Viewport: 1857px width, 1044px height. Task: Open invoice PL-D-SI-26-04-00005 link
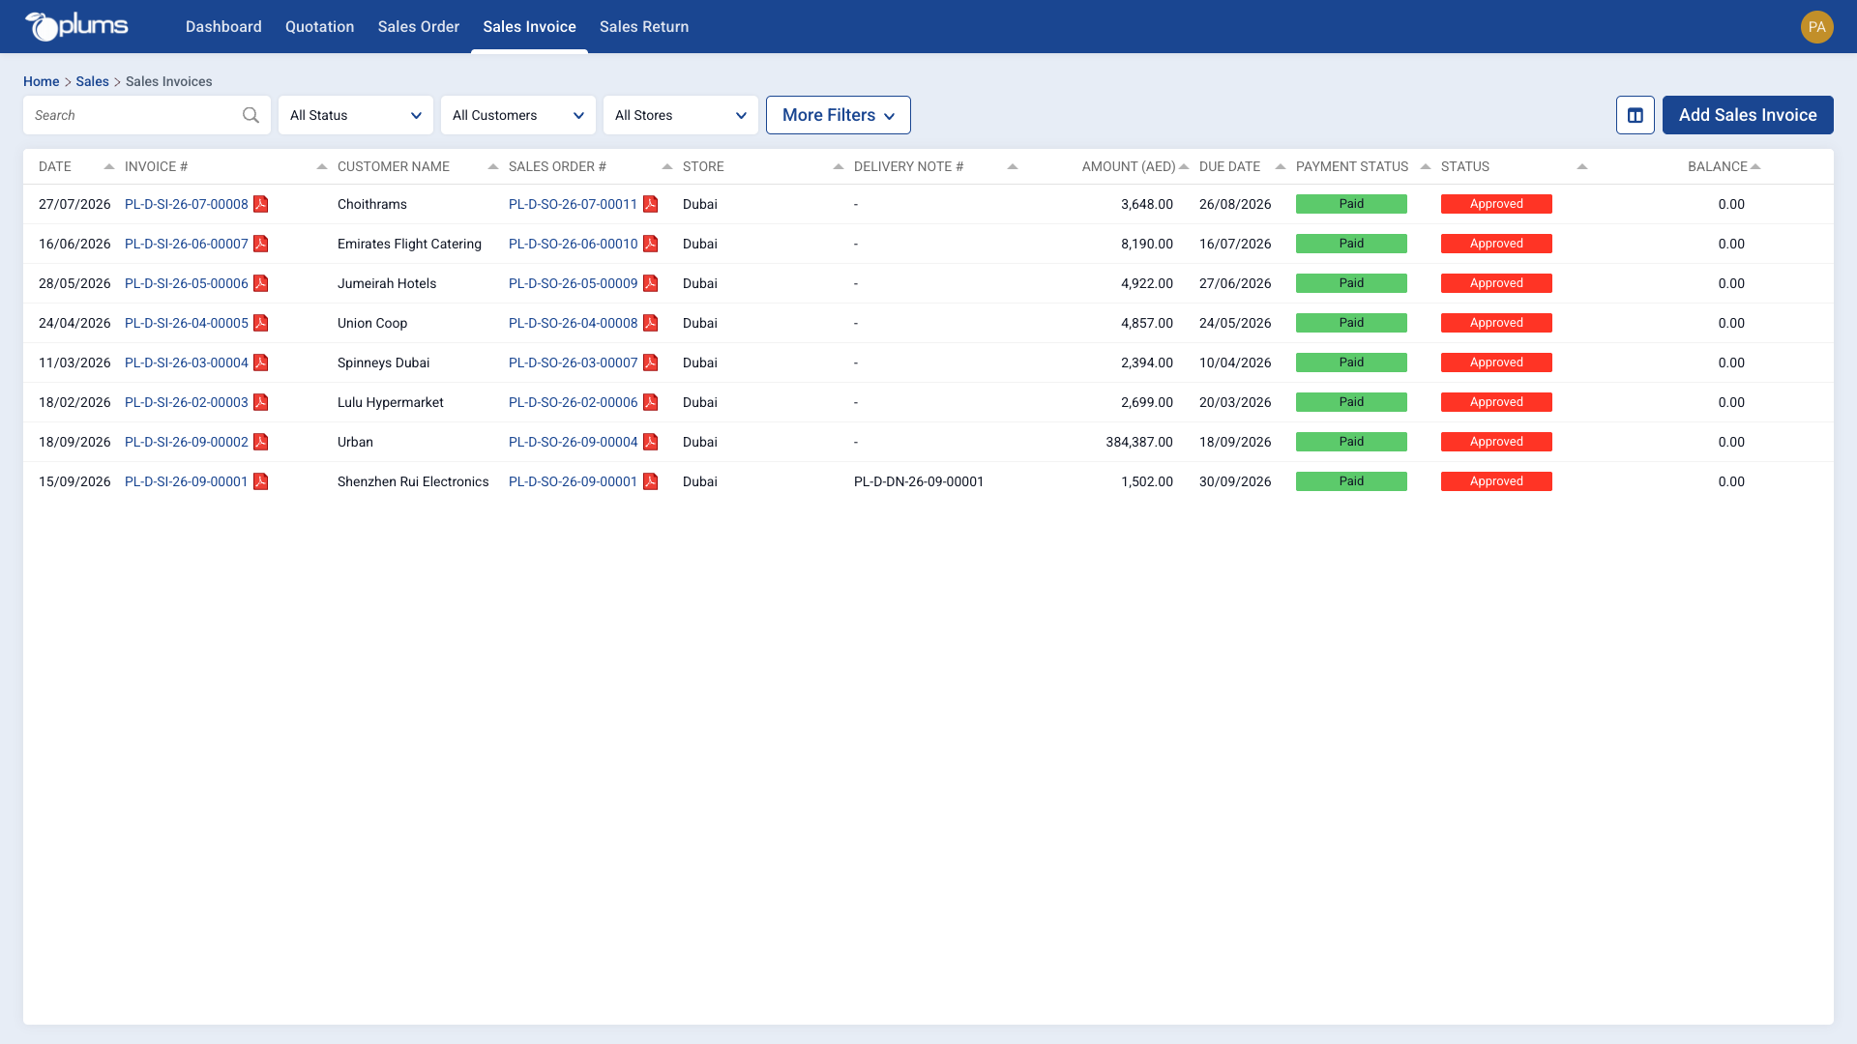coord(187,323)
